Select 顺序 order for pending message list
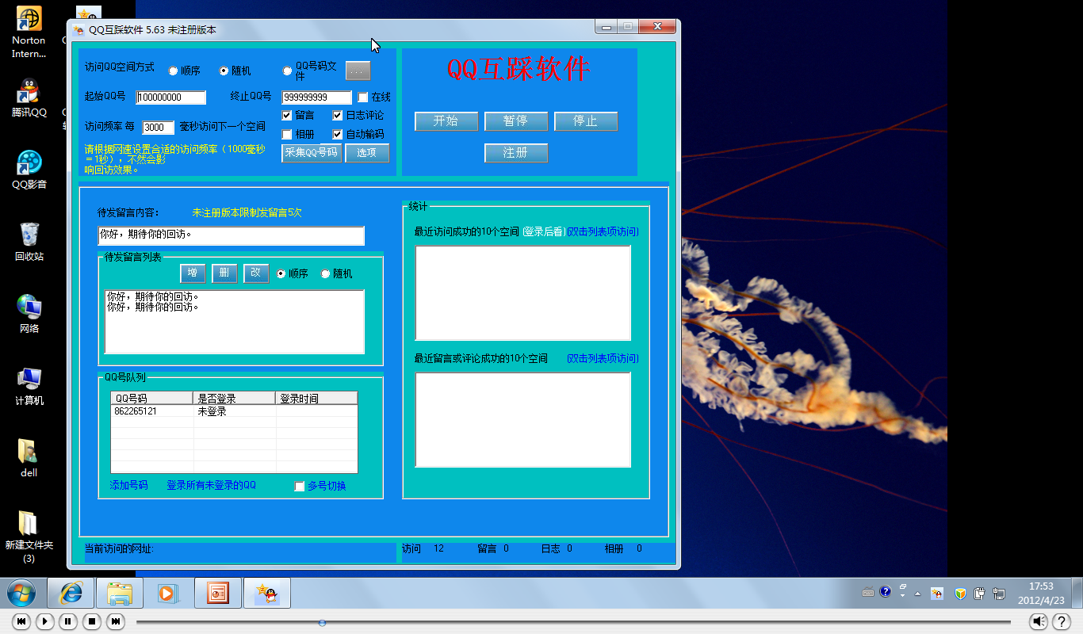The image size is (1083, 634). (x=281, y=274)
